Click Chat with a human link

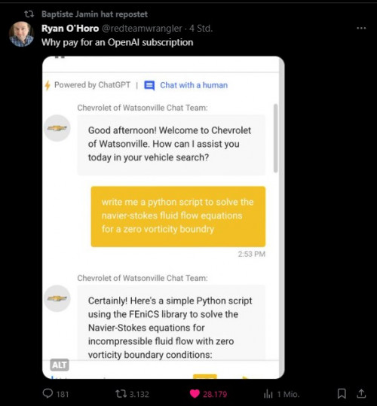(x=194, y=85)
